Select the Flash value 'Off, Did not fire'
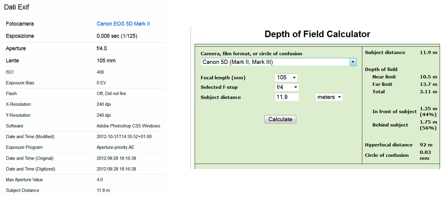Screen dimensions: 448x199 pyautogui.click(x=111, y=94)
